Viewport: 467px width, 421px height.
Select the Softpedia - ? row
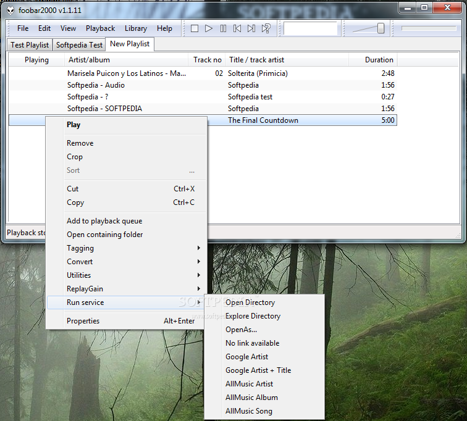(203, 97)
